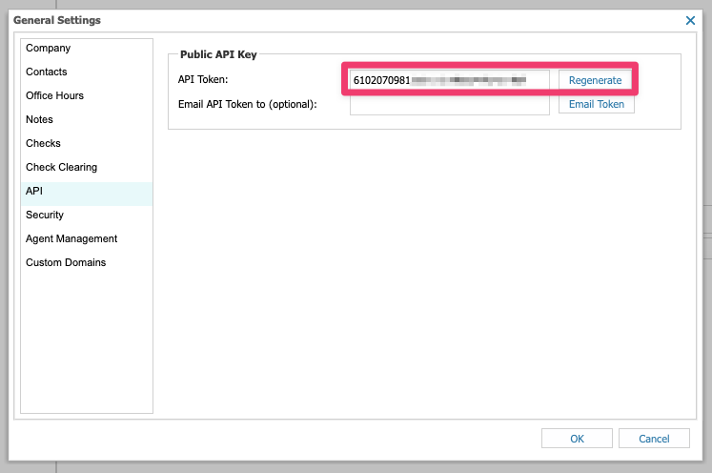The image size is (712, 473).
Task: Click the Public API Key heading
Action: coord(218,54)
